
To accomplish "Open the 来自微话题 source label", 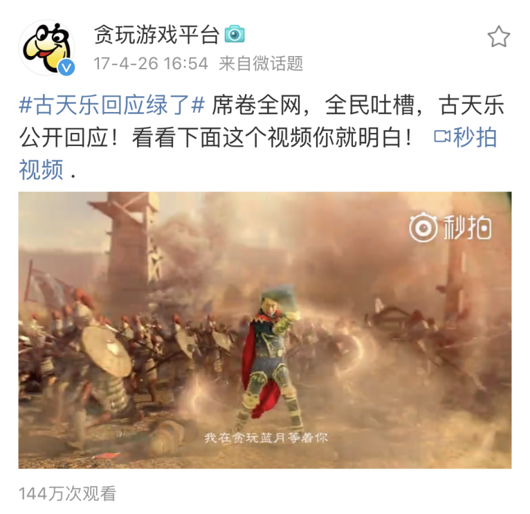I will pyautogui.click(x=261, y=64).
